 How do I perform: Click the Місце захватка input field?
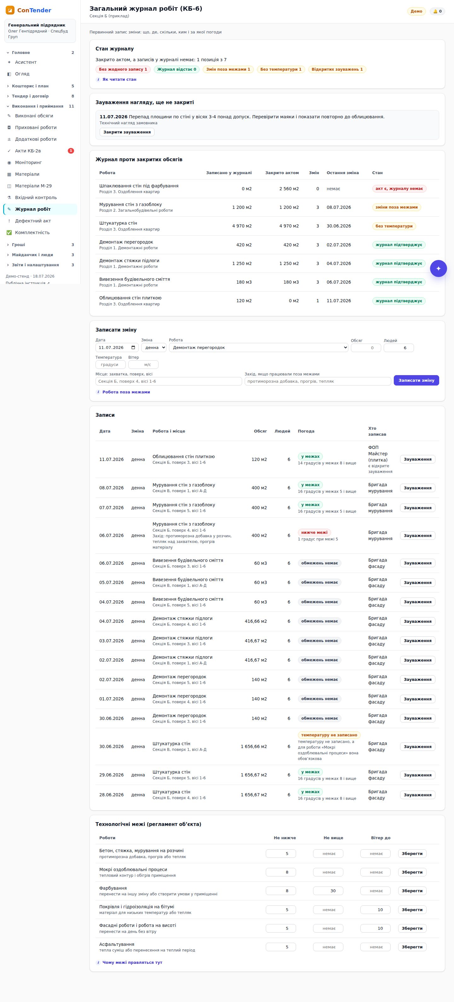(x=169, y=381)
